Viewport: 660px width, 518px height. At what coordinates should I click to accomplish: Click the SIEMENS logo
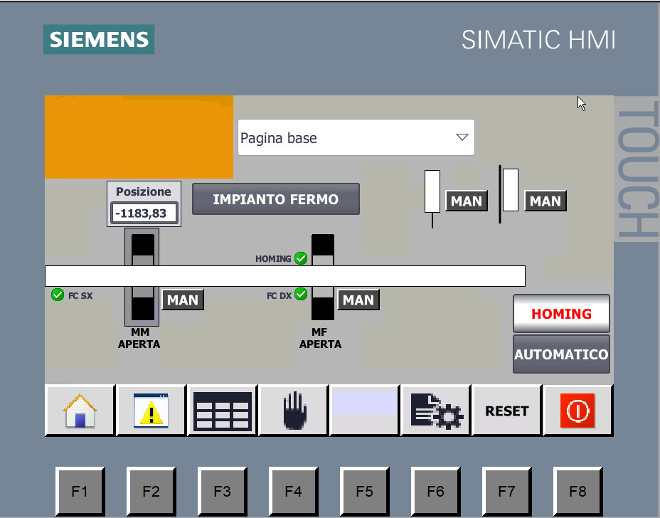click(99, 39)
